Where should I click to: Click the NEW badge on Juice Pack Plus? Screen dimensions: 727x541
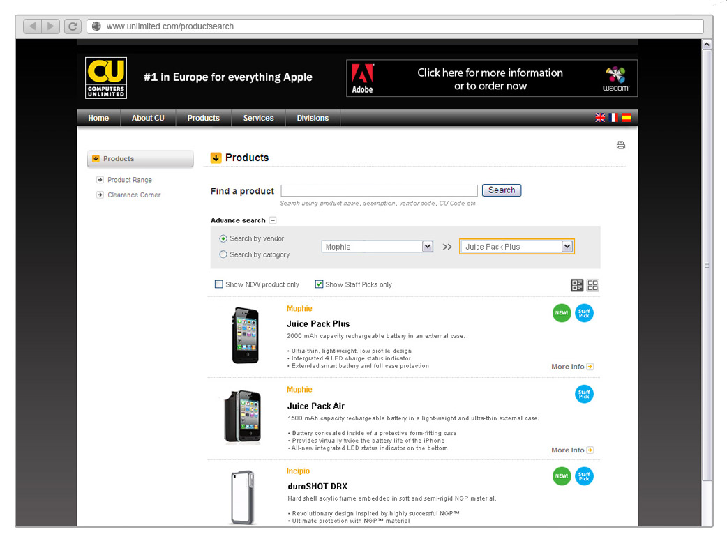click(x=562, y=313)
